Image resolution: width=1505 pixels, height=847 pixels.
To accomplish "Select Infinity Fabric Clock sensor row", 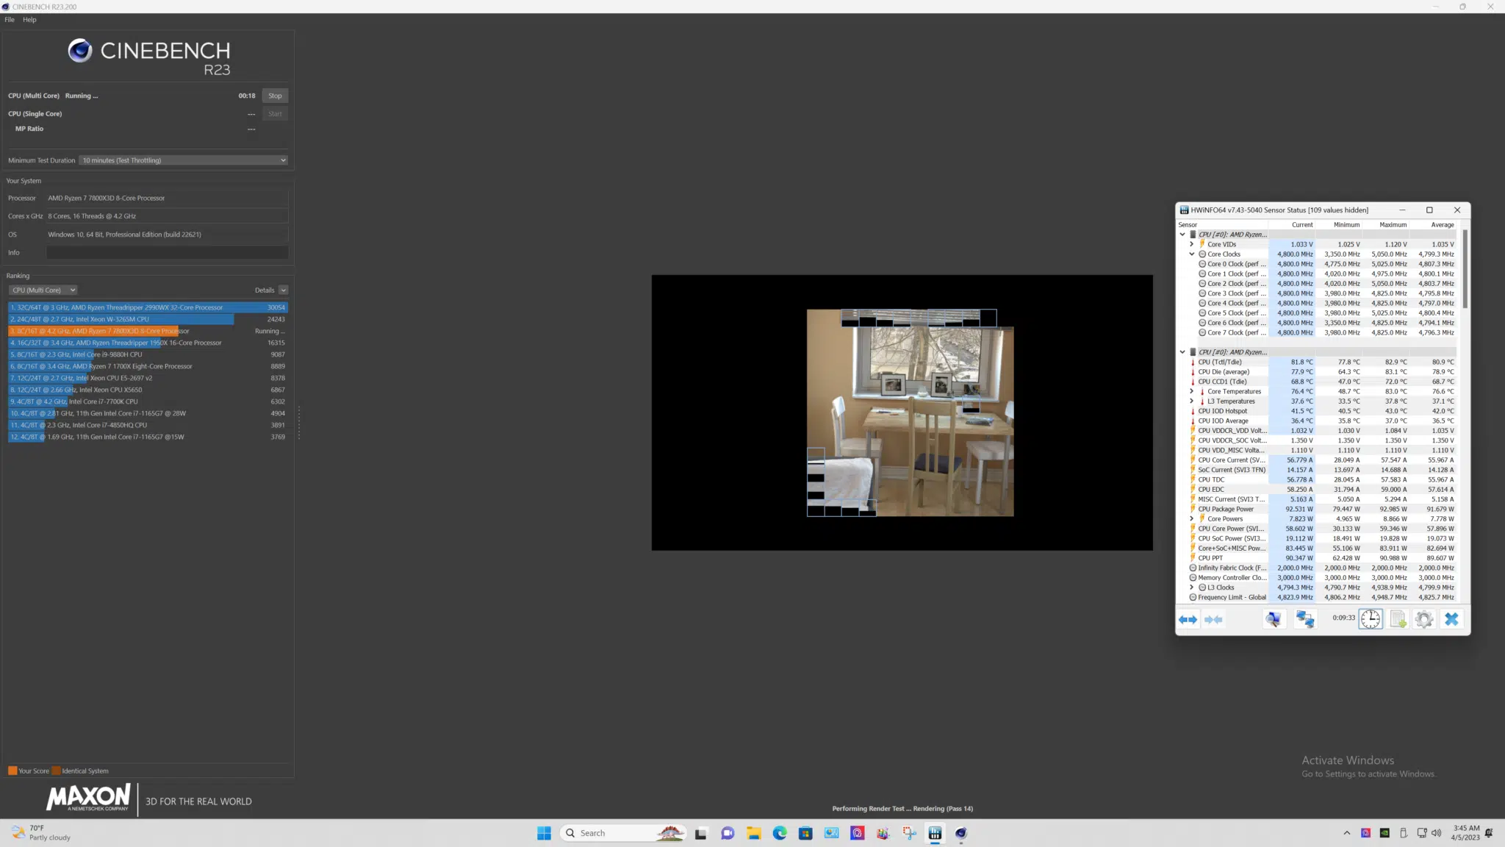I will [x=1318, y=568].
